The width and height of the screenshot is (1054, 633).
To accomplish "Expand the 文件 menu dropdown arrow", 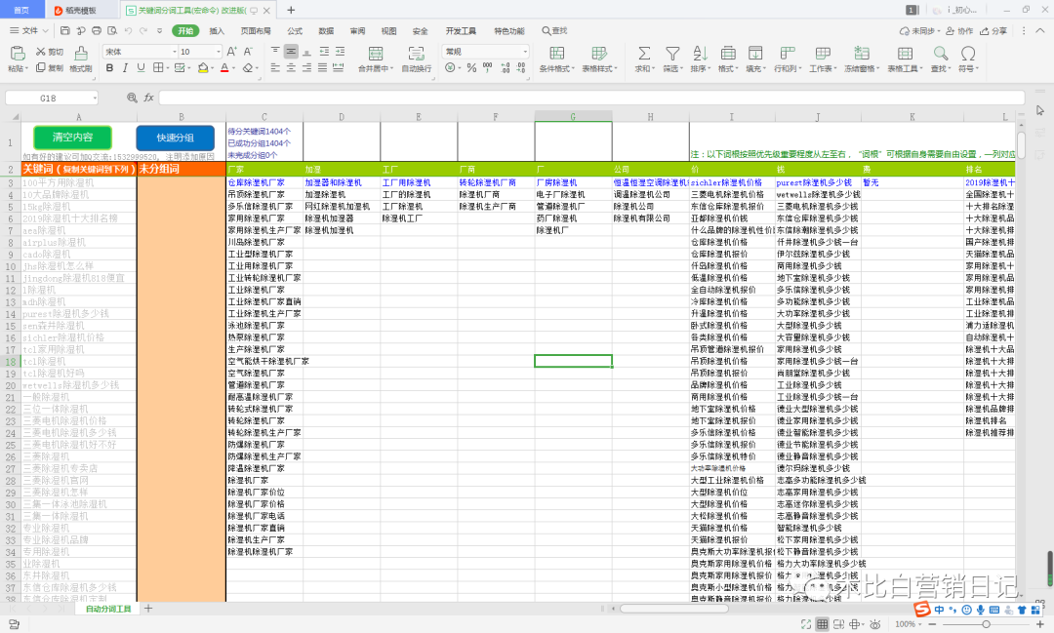I will click(x=45, y=31).
